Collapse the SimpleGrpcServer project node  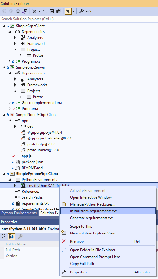pyautogui.click(x=4, y=67)
